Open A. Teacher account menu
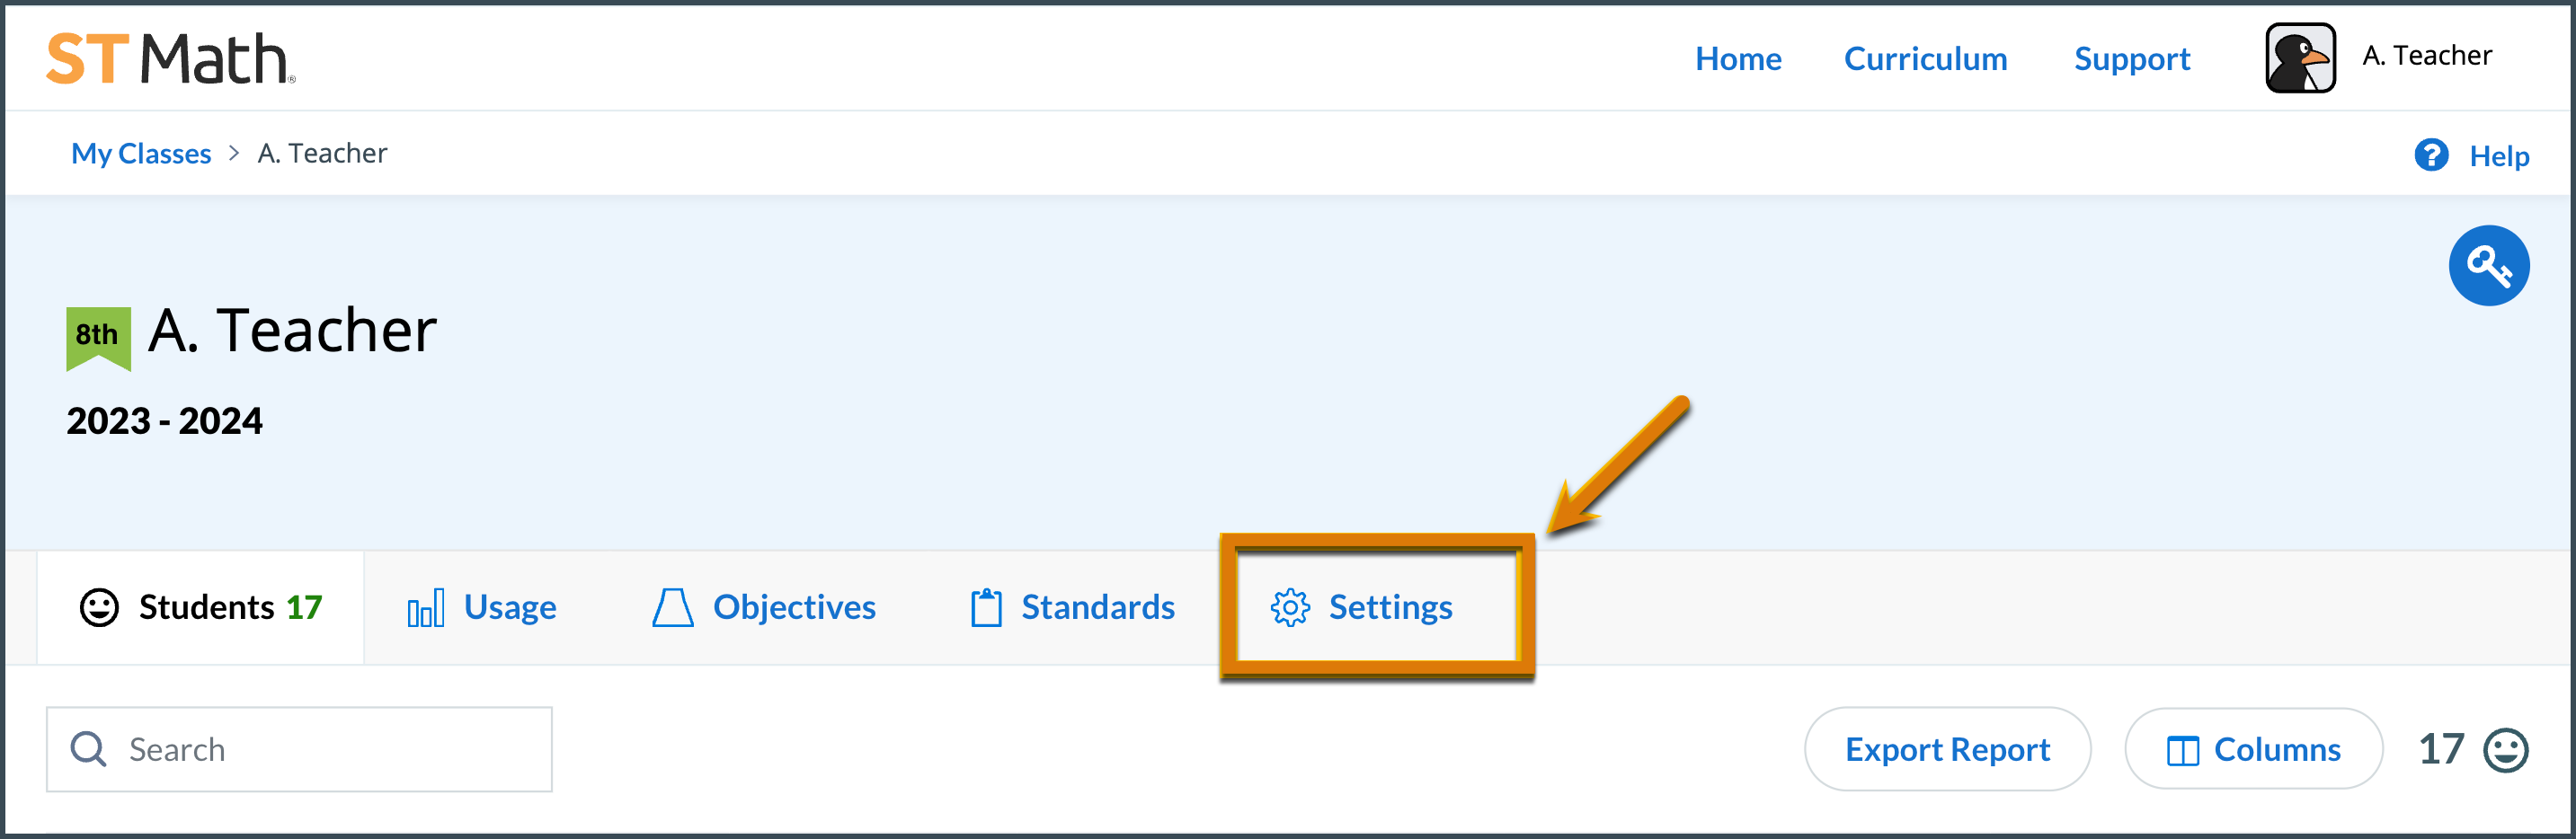The image size is (2576, 839). [2427, 56]
